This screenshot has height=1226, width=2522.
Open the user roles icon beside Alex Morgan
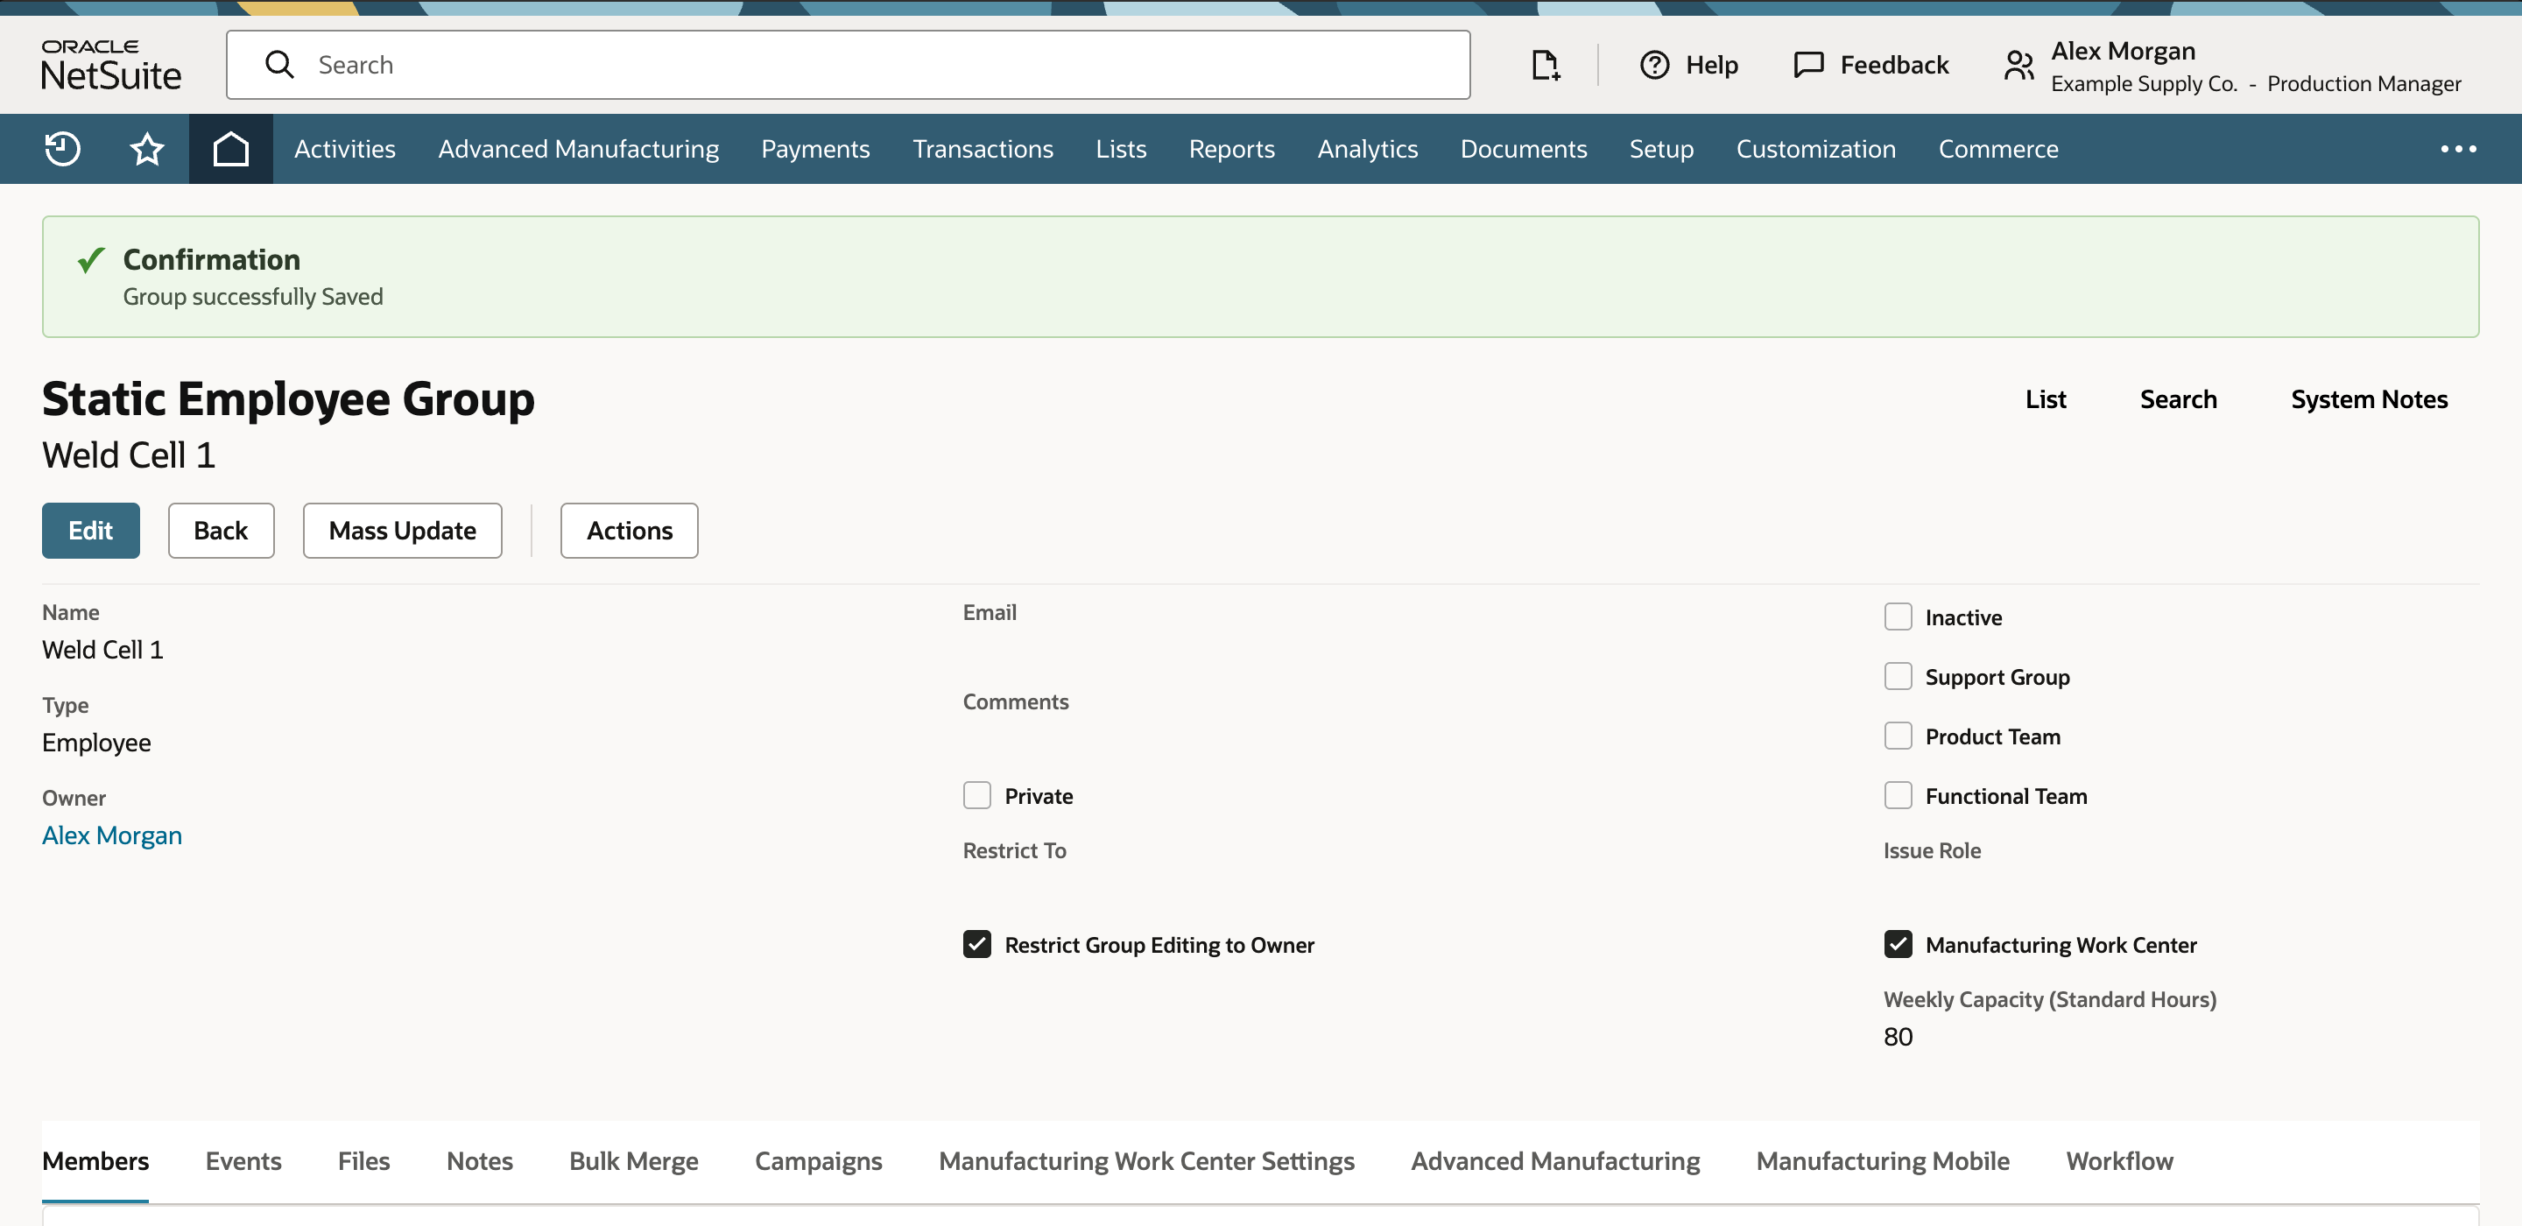2018,66
